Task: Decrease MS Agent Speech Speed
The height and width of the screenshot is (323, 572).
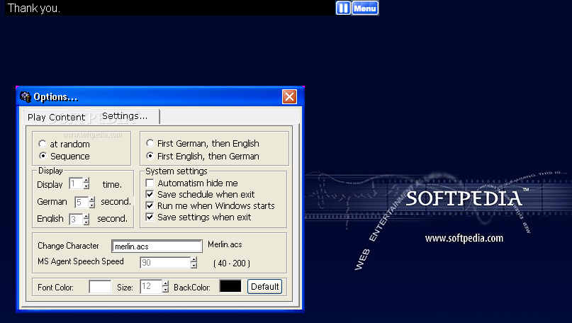Action: point(194,266)
